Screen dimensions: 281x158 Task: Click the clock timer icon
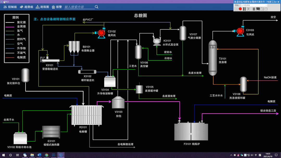click(266, 9)
